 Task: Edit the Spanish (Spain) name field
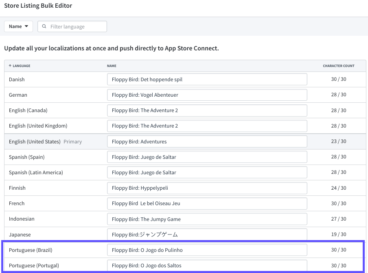[207, 157]
